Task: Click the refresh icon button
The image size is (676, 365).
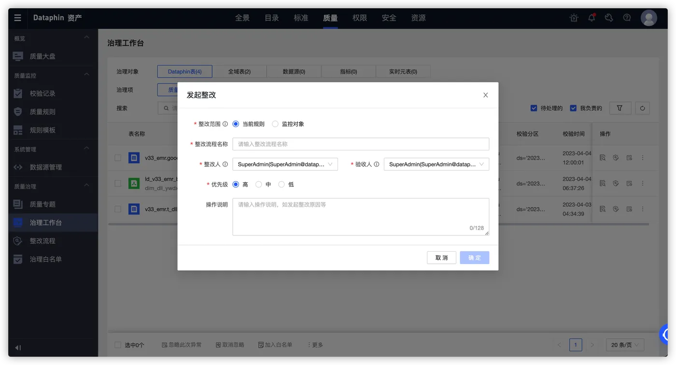Action: (642, 108)
